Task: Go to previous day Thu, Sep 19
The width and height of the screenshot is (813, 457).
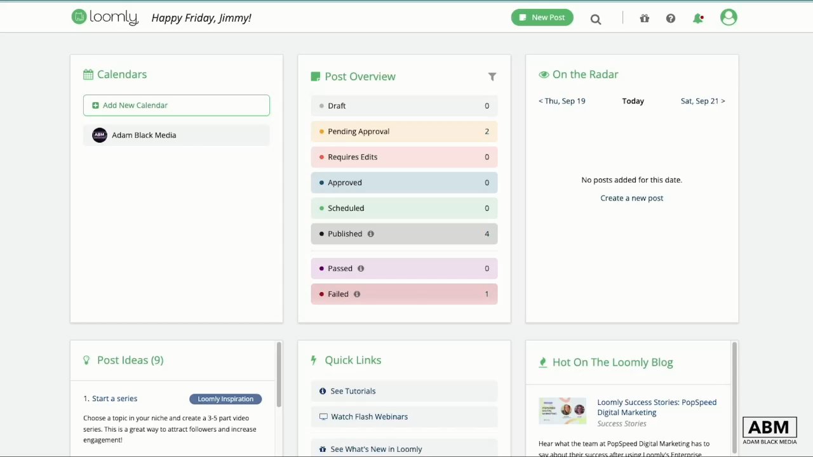Action: pyautogui.click(x=562, y=101)
